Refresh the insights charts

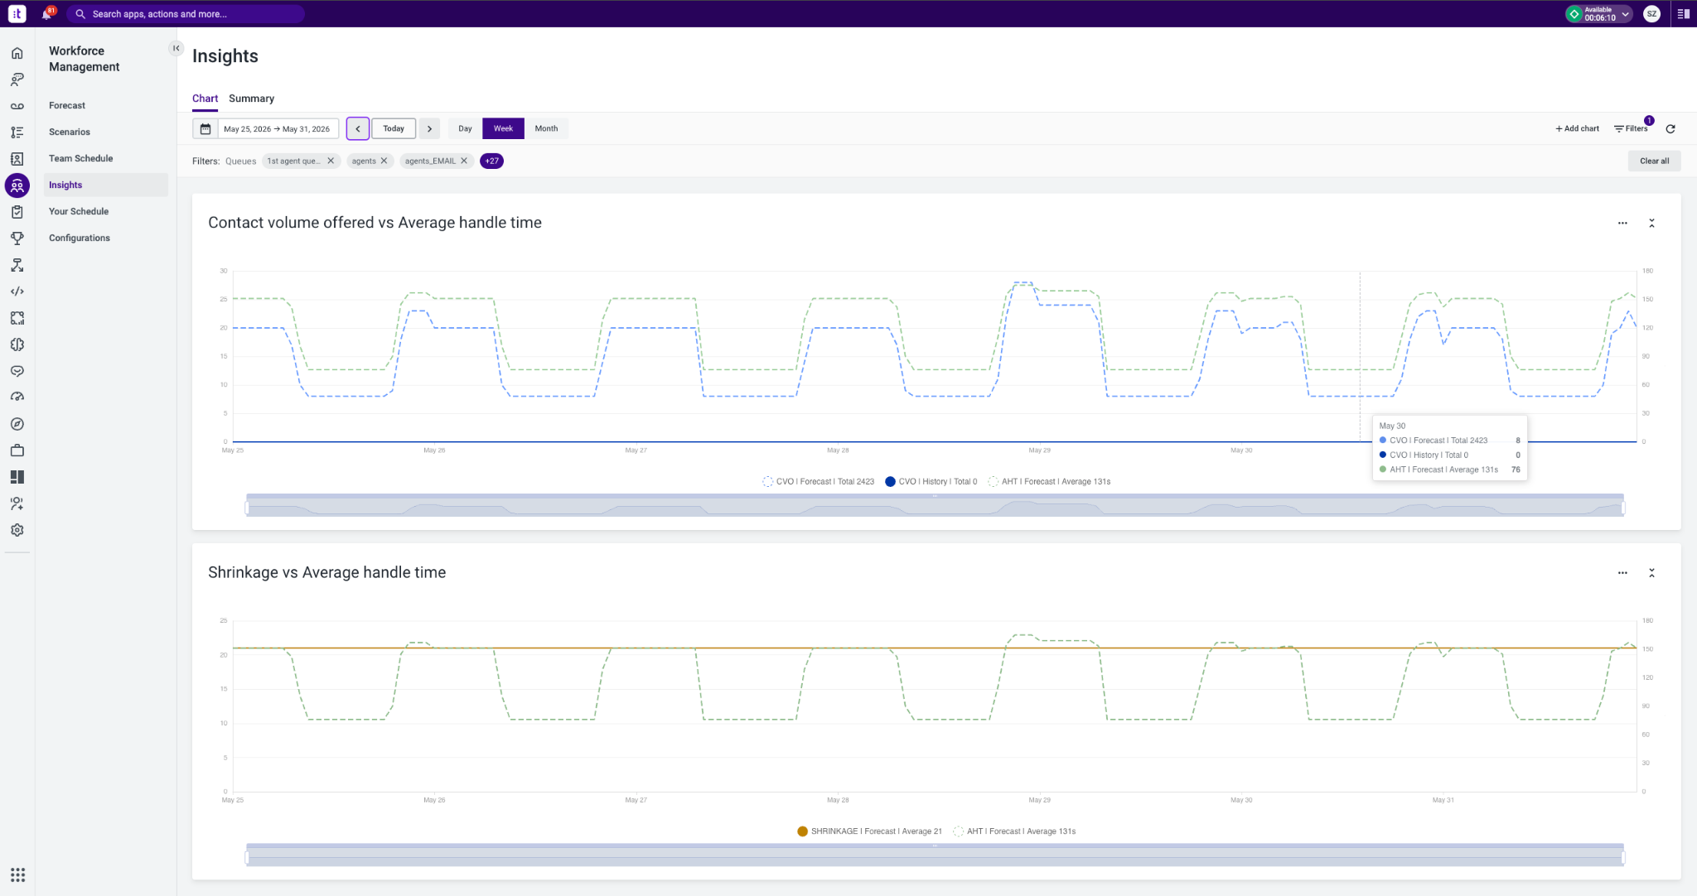click(1670, 128)
